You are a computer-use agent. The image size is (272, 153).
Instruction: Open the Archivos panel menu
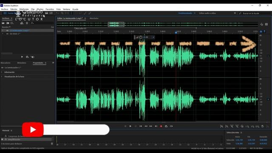(11, 18)
